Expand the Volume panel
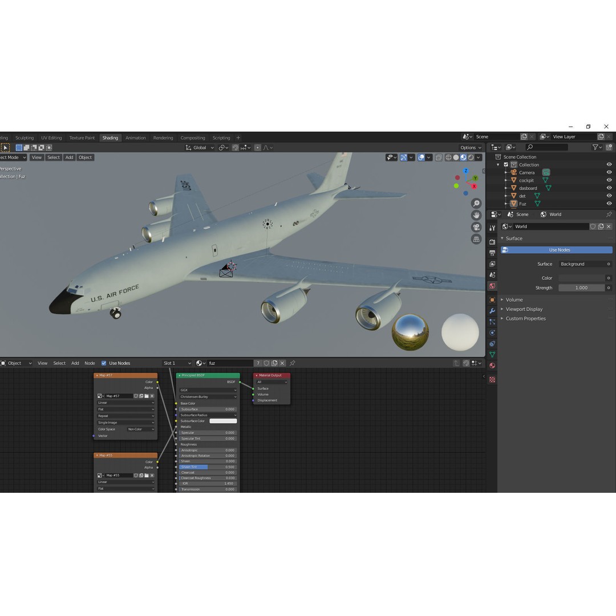 [514, 299]
